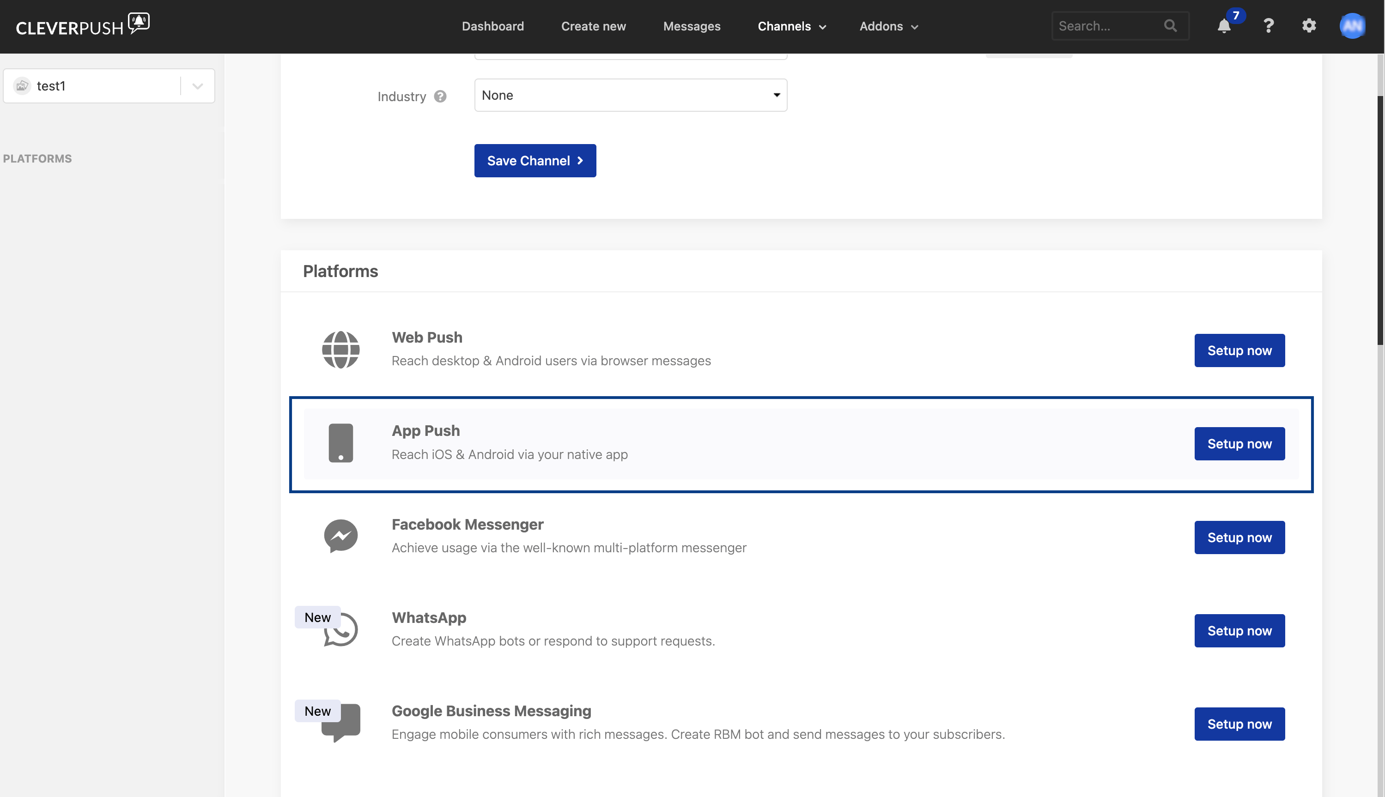Open help via the question mark icon
Screen dimensions: 1385x797
1268,26
